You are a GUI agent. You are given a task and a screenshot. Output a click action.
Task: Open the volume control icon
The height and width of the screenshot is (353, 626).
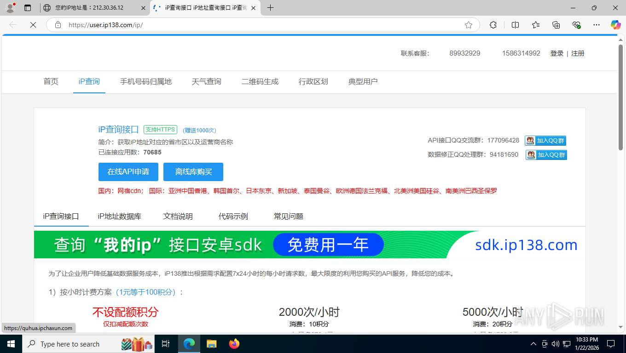click(x=556, y=344)
